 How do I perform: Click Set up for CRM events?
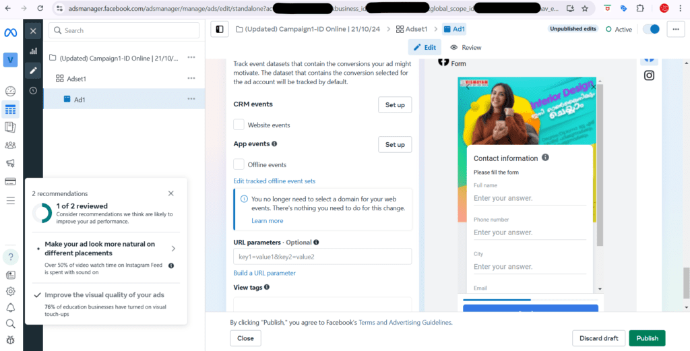pos(395,104)
